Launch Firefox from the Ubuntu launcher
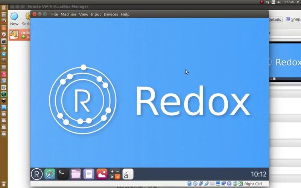 click(4, 21)
